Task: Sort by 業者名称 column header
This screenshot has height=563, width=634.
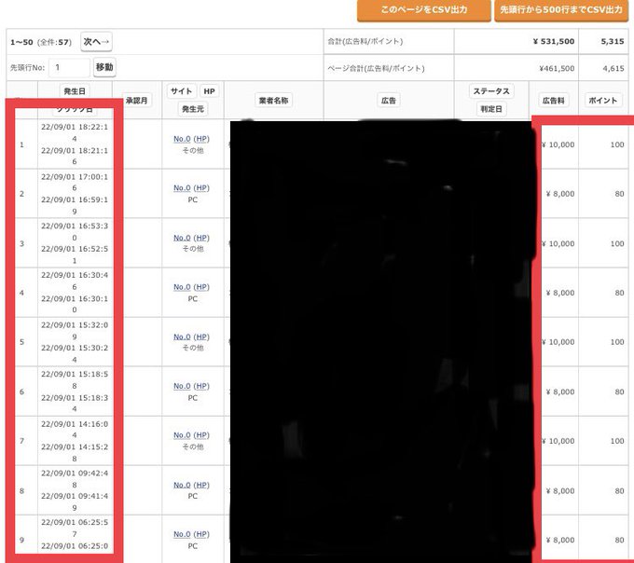Action: (x=274, y=101)
